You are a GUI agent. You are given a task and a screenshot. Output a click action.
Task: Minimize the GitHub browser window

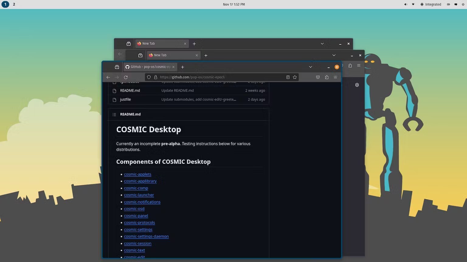[328, 67]
